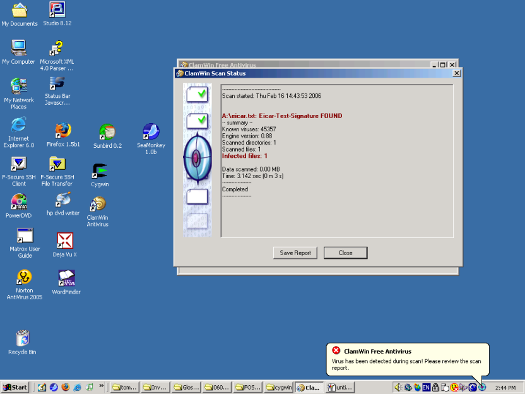The height and width of the screenshot is (394, 525).
Task: Open the ClamWin Antivirus desktop shortcut
Action: [97, 205]
